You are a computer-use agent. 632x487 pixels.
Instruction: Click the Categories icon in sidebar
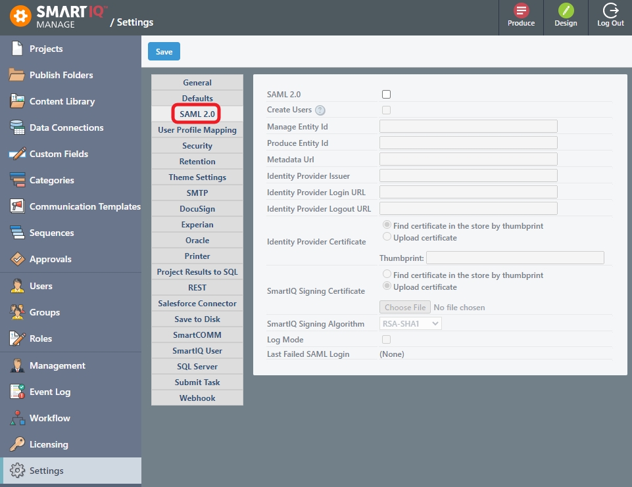pyautogui.click(x=17, y=179)
